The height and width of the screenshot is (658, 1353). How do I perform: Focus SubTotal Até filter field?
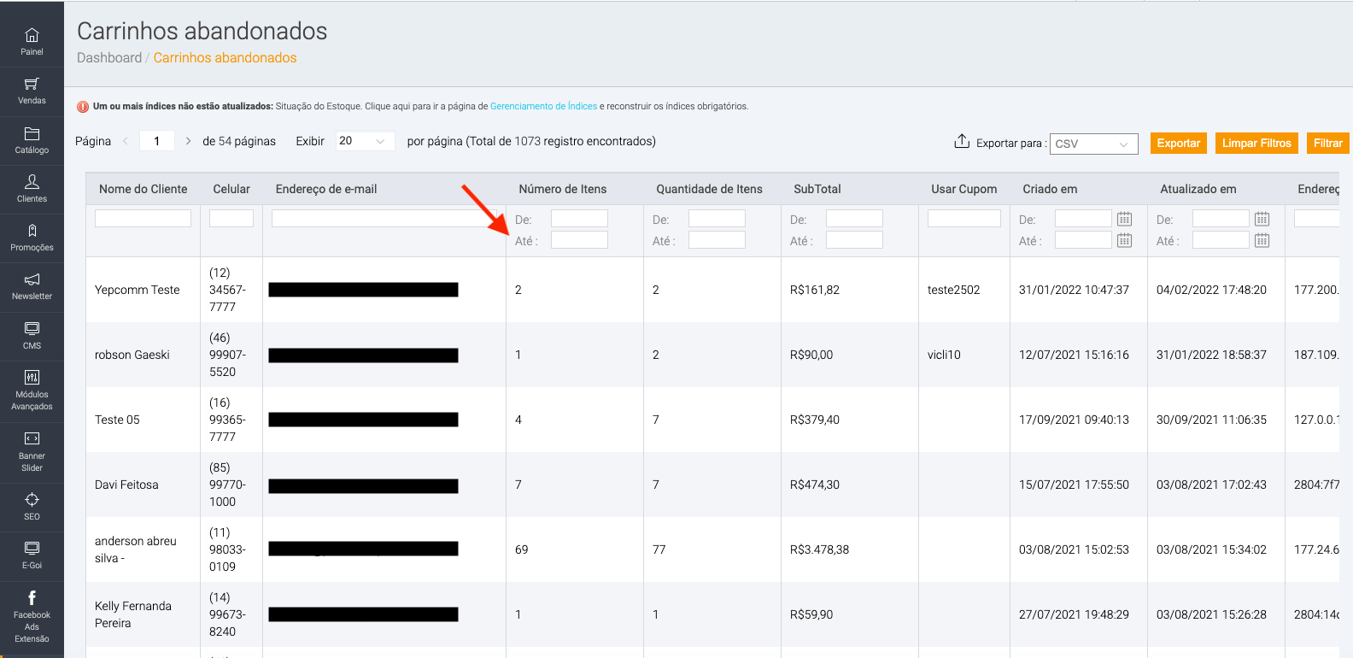click(x=854, y=240)
